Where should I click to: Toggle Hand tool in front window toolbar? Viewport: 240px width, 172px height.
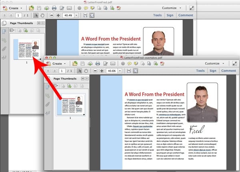85,71
